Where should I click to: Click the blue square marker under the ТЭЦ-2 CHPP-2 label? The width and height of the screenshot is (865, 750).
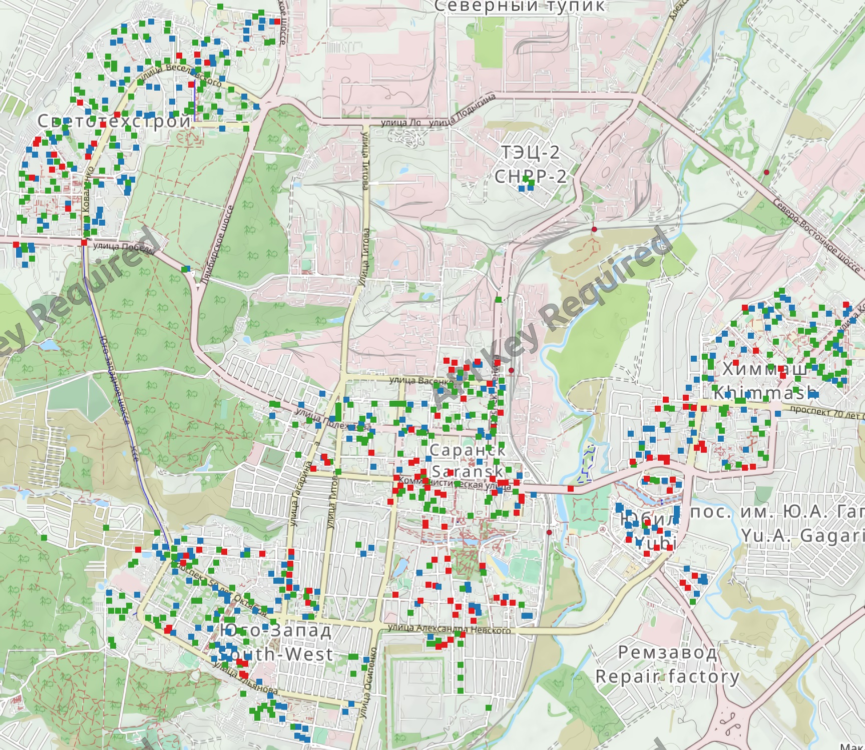coord(522,188)
